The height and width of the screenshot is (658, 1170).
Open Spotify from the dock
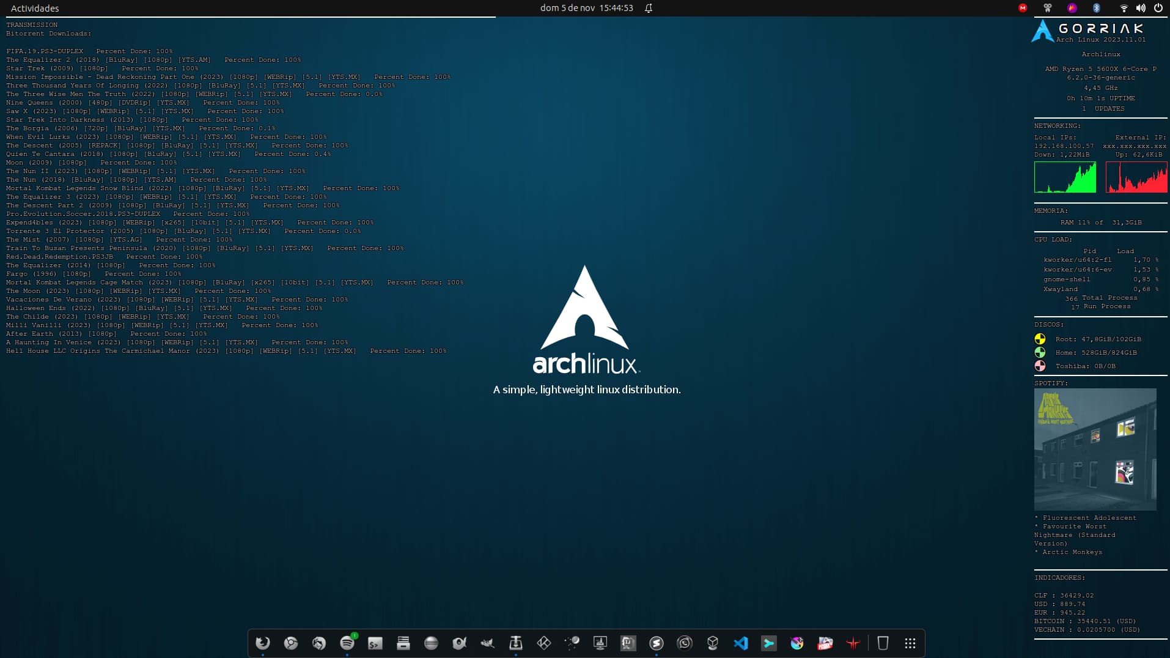[347, 643]
